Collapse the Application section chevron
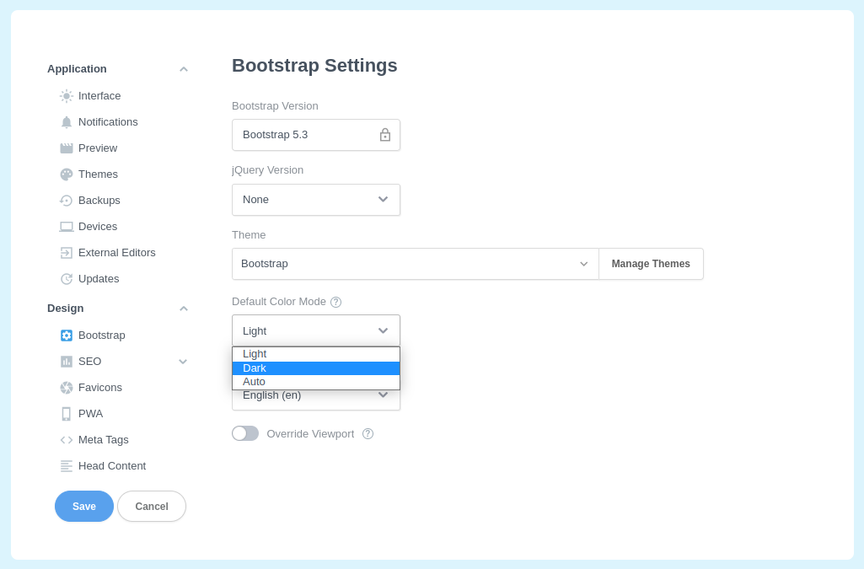 coord(184,69)
